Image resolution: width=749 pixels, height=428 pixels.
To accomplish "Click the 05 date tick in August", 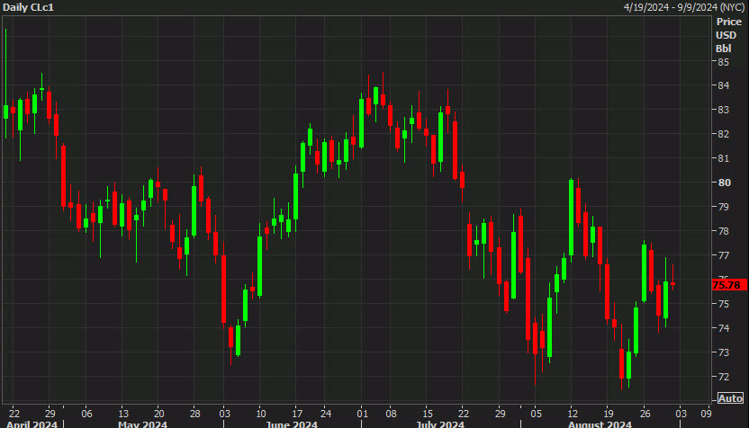I will click(536, 414).
